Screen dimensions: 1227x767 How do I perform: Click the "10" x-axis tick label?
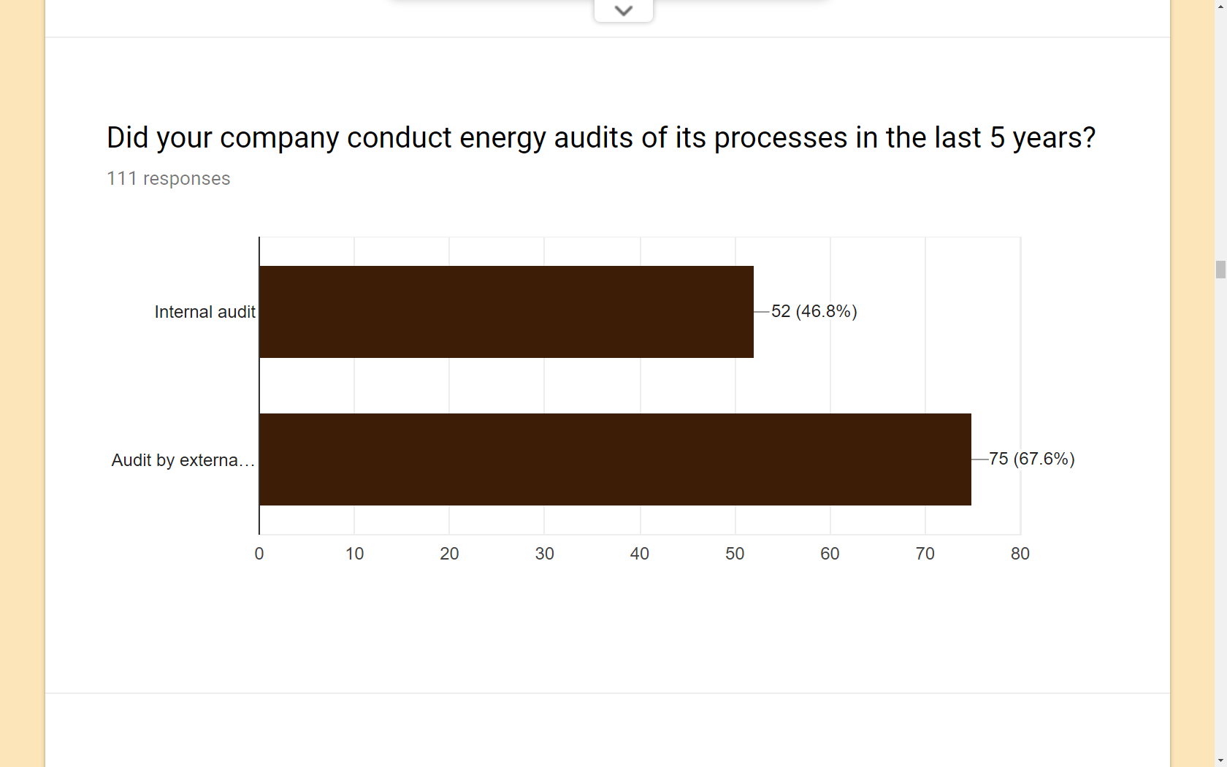click(354, 554)
